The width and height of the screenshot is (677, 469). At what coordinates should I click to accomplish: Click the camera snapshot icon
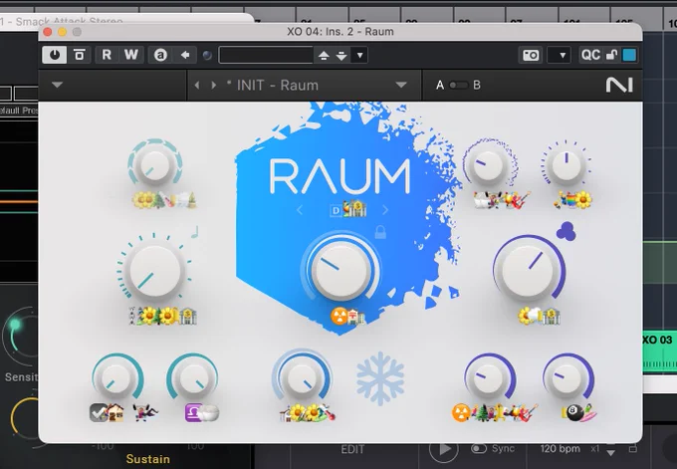point(531,56)
